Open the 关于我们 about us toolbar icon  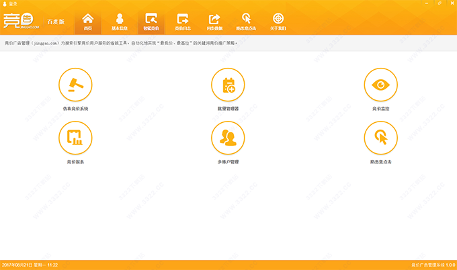278,22
